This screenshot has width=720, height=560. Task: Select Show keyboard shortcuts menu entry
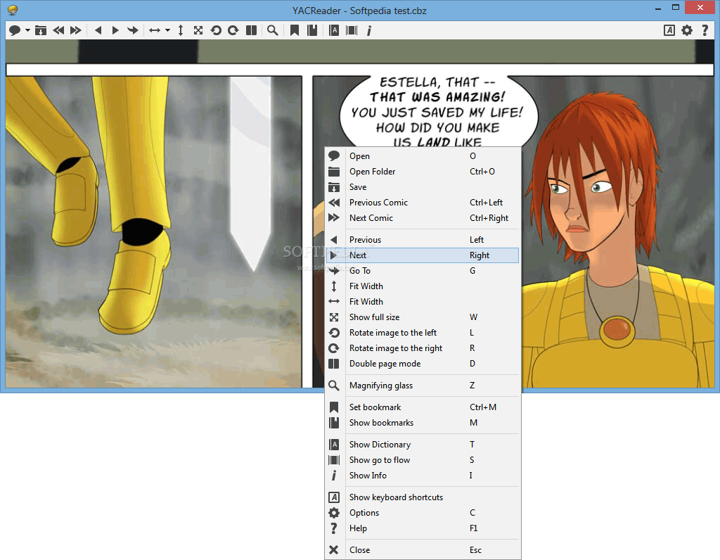[x=423, y=497]
